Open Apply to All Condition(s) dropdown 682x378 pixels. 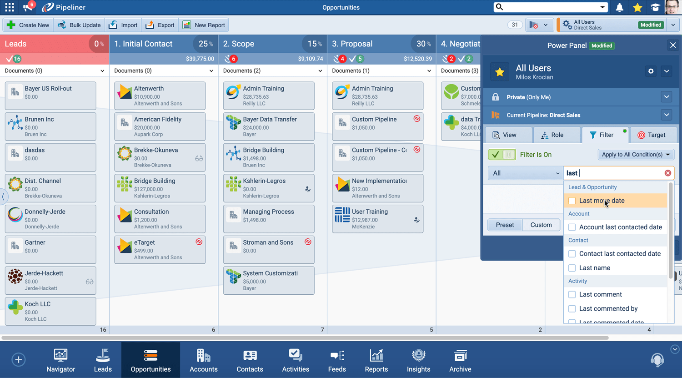(x=636, y=155)
